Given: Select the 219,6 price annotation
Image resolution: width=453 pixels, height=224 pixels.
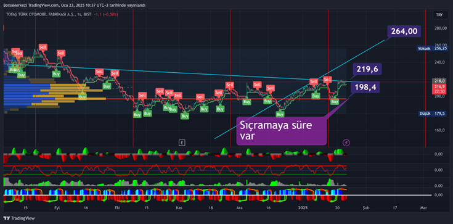Looking at the screenshot, I should click(x=367, y=69).
